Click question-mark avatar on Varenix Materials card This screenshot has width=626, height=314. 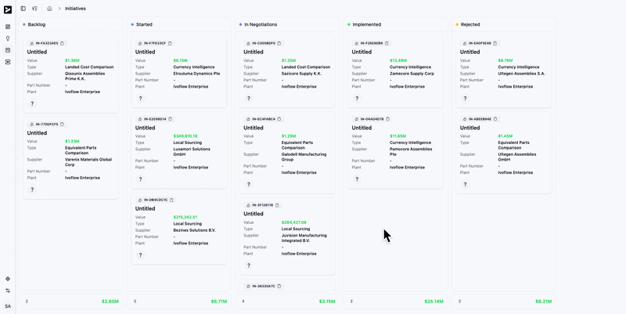pyautogui.click(x=32, y=189)
